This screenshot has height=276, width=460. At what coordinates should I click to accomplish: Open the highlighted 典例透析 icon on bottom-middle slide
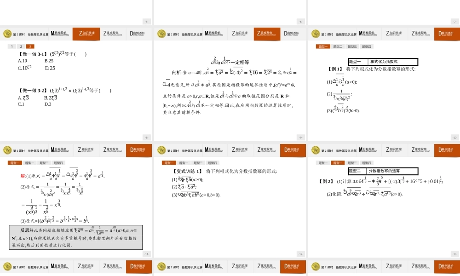click(x=293, y=150)
